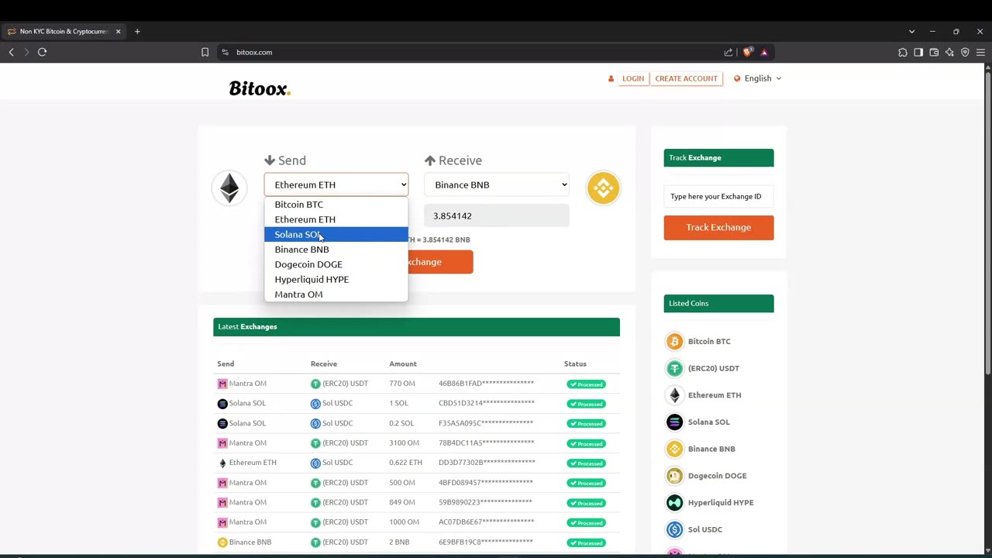
Task: Open a new browser tab
Action: (x=137, y=32)
